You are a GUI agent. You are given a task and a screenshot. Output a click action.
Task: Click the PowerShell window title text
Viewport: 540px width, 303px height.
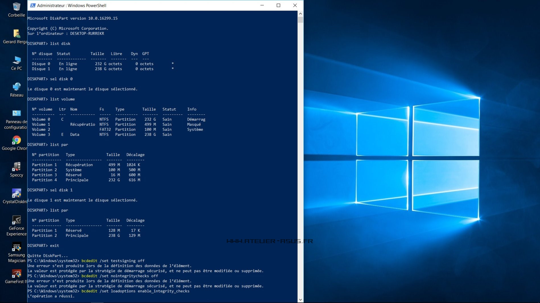click(x=72, y=5)
